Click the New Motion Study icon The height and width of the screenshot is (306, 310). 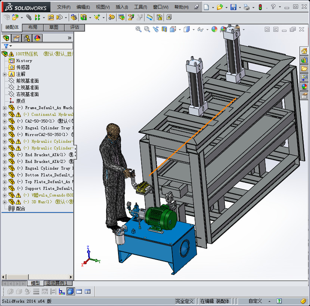click(x=112, y=18)
